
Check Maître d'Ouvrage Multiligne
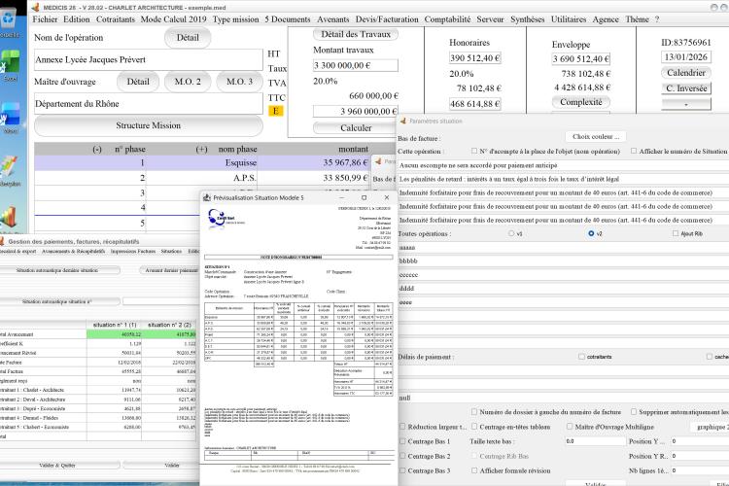click(570, 427)
